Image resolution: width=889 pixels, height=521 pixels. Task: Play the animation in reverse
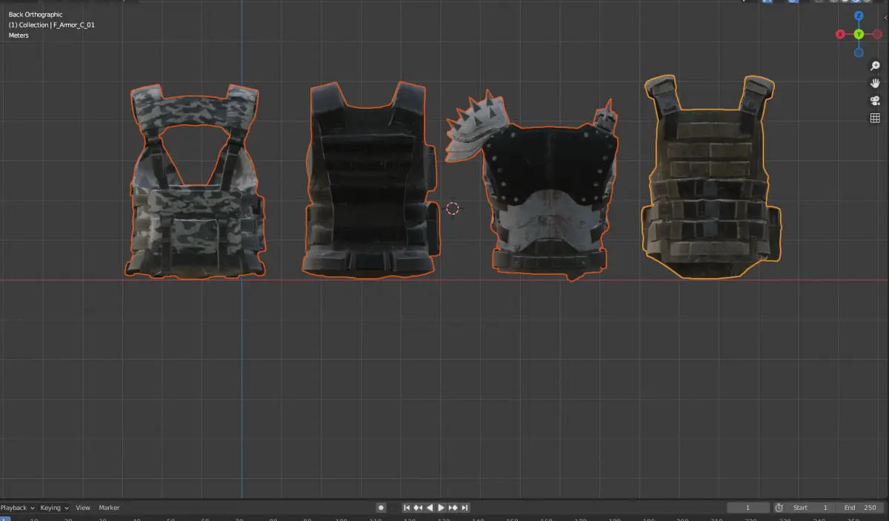point(430,508)
